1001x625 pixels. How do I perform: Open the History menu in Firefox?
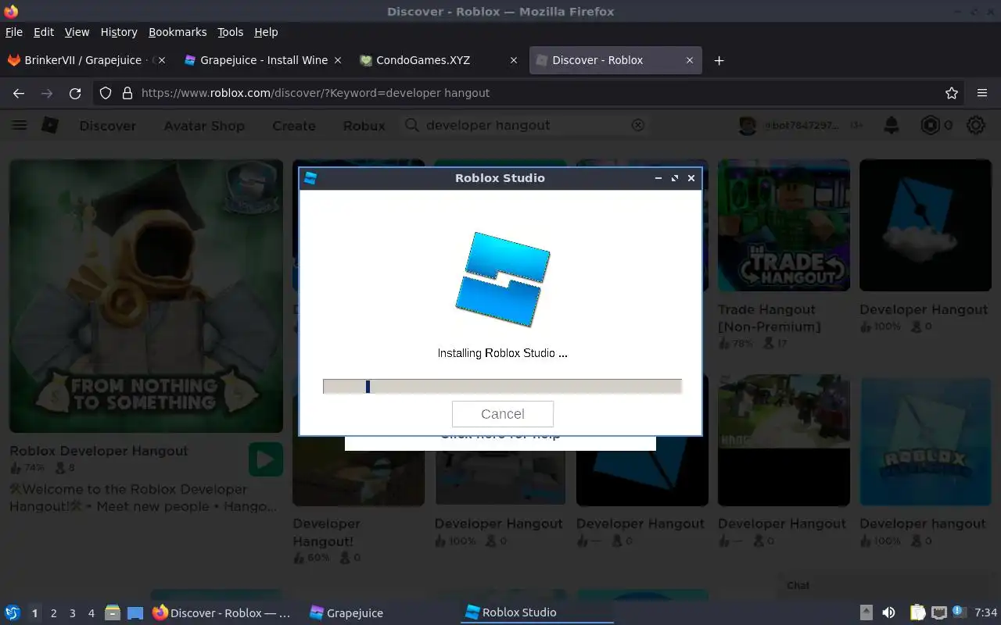click(119, 32)
